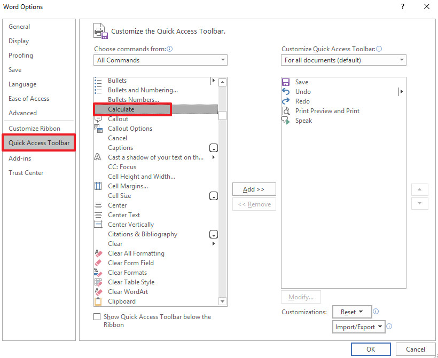Click the Save floppy disk icon
The width and height of the screenshot is (438, 358).
coord(286,82)
